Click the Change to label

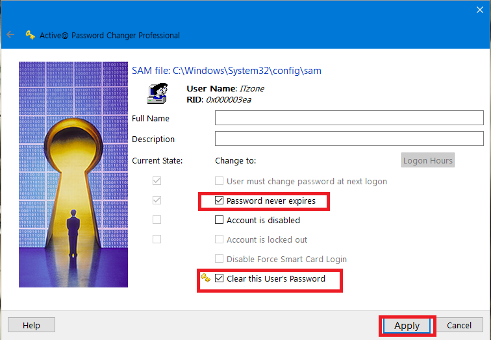tap(236, 160)
